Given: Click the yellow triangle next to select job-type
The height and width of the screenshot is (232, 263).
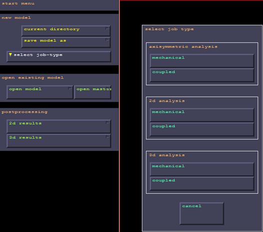Looking at the screenshot, I should pos(10,54).
